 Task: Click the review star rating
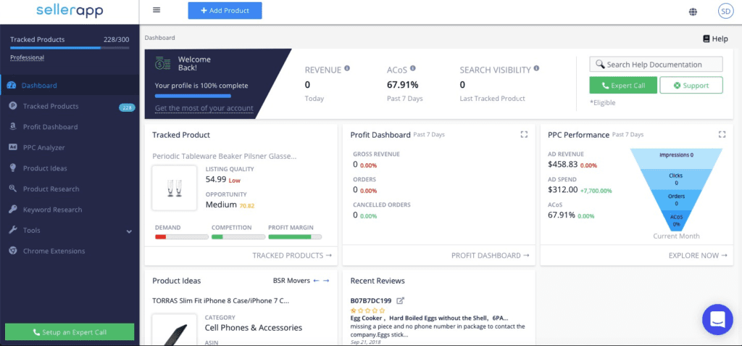pos(367,310)
